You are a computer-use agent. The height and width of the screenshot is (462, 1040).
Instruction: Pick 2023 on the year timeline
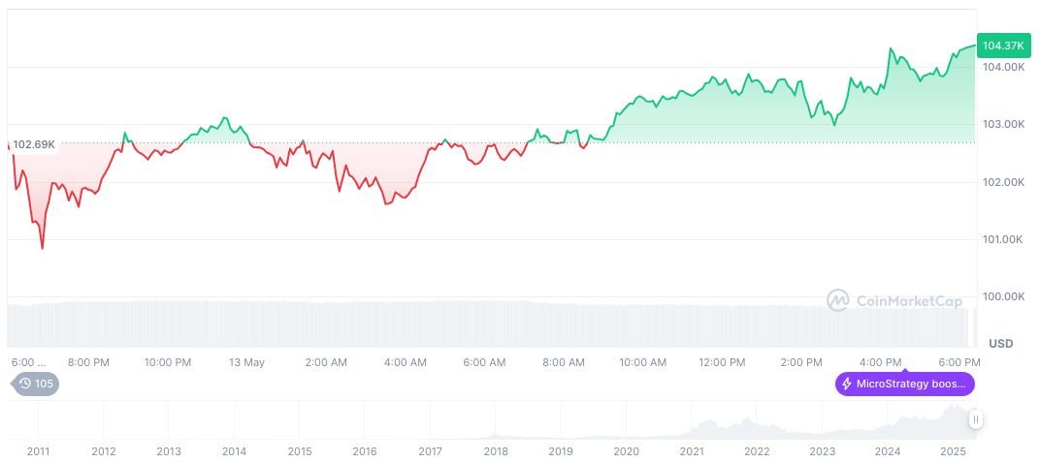click(x=822, y=451)
